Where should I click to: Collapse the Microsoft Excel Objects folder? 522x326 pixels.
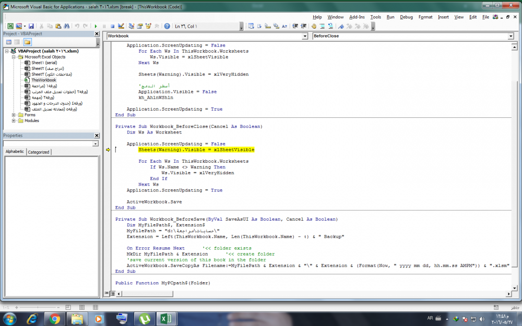tap(14, 57)
